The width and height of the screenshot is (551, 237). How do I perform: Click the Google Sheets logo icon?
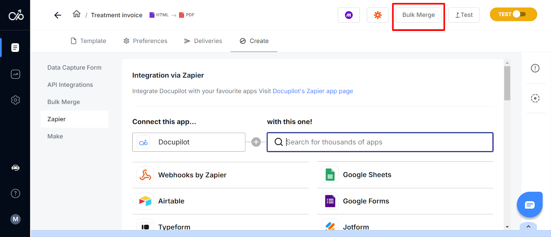tap(330, 175)
